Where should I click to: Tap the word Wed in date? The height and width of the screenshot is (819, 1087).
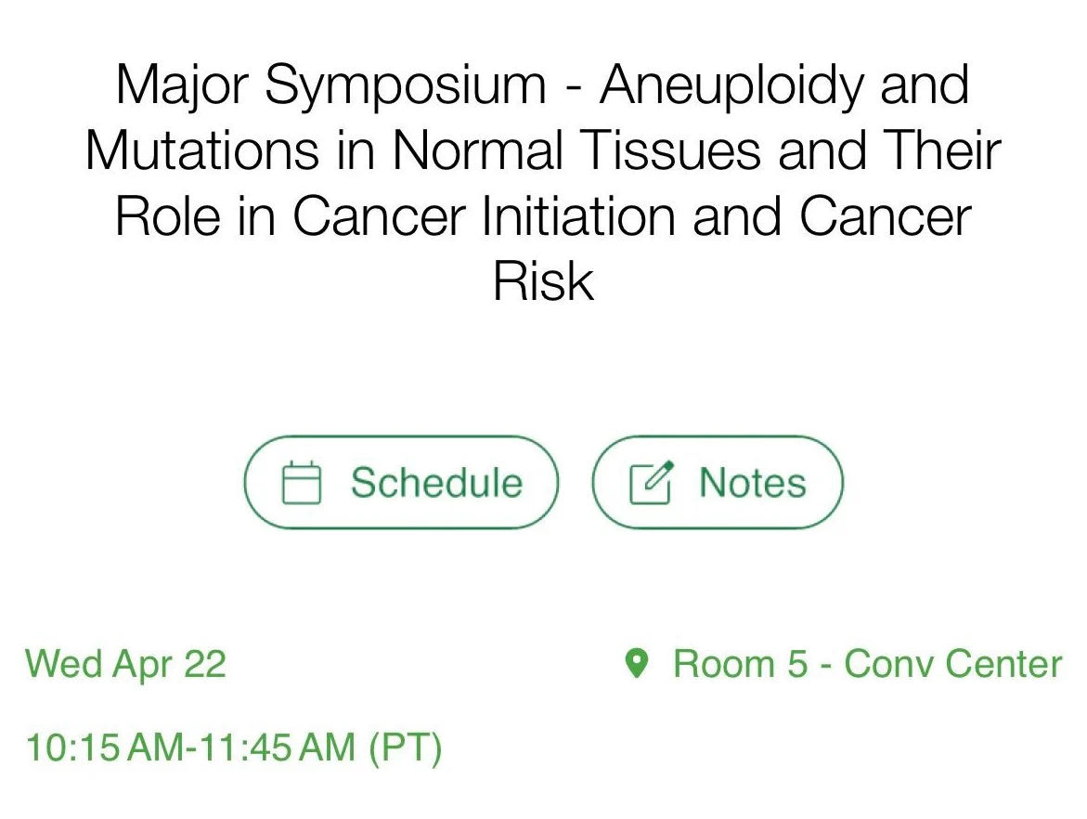62,665
